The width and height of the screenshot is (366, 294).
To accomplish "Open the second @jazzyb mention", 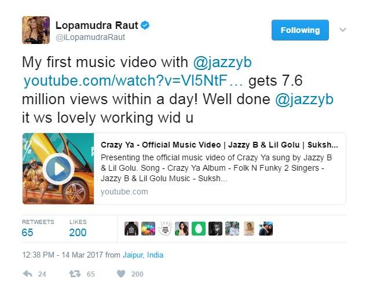I will pos(304,99).
